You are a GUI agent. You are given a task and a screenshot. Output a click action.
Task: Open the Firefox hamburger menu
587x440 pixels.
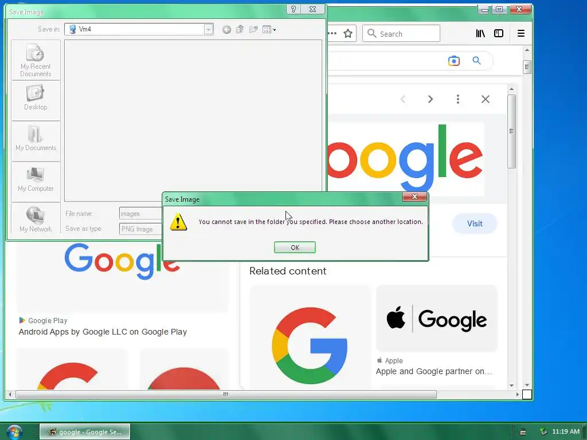tap(521, 33)
